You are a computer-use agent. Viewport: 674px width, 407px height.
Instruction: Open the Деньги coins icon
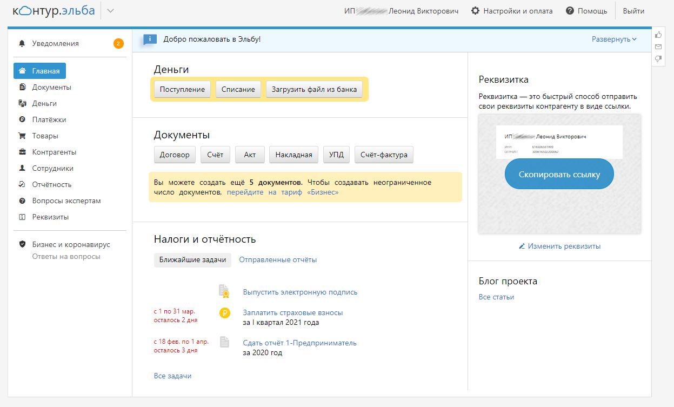[21, 103]
